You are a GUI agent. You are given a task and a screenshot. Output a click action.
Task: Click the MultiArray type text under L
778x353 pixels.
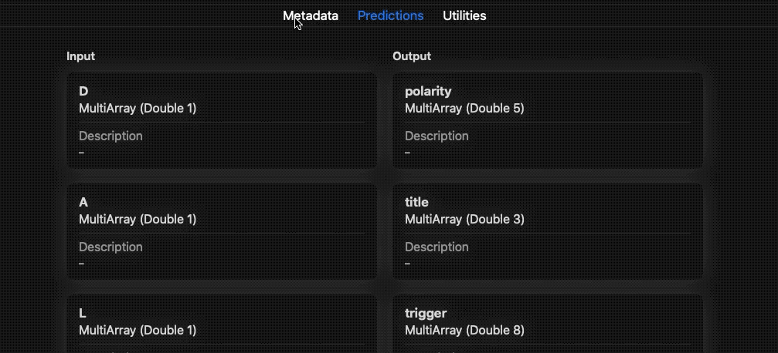coord(138,330)
